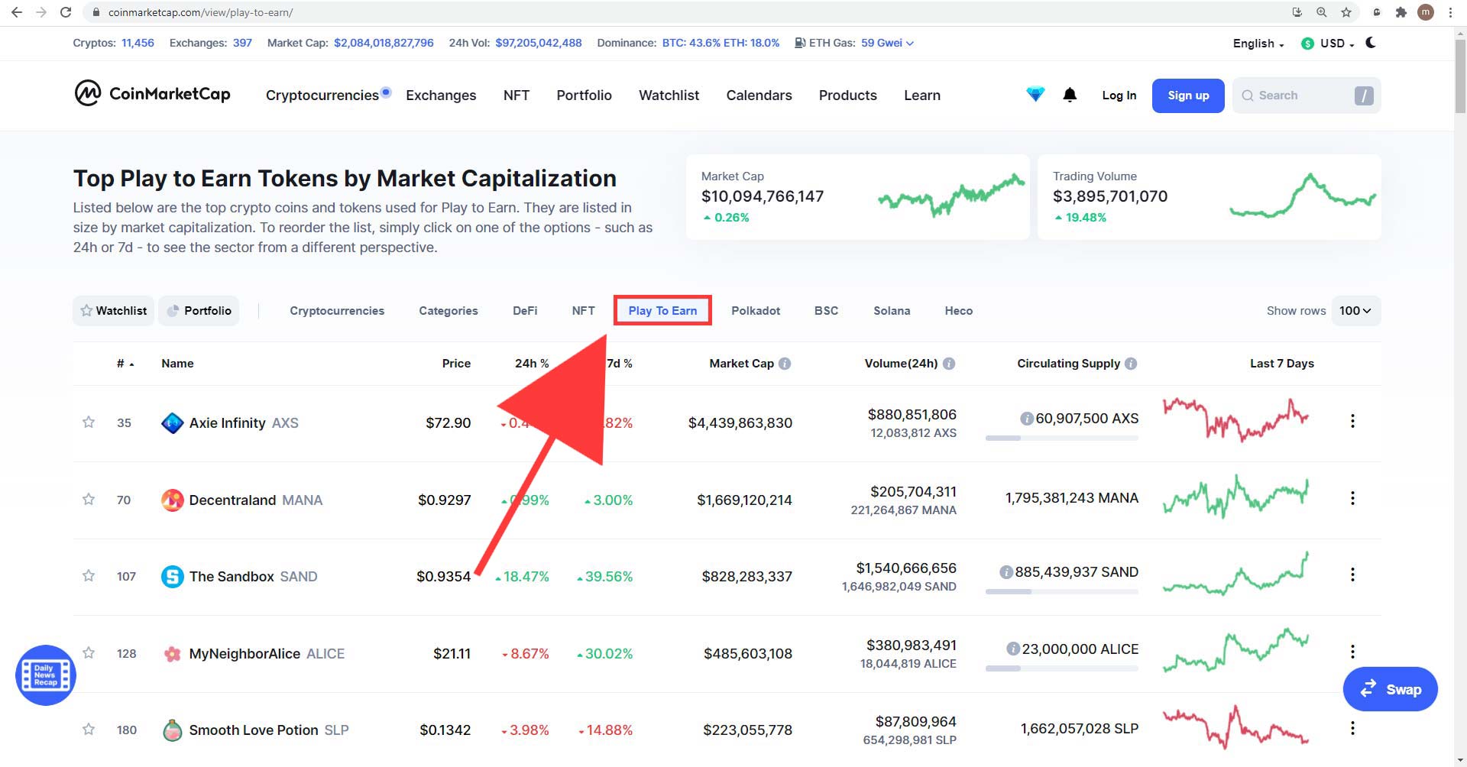Viewport: 1467px width, 767px height.
Task: Click browser zoom magnifier icon
Action: 1322,12
